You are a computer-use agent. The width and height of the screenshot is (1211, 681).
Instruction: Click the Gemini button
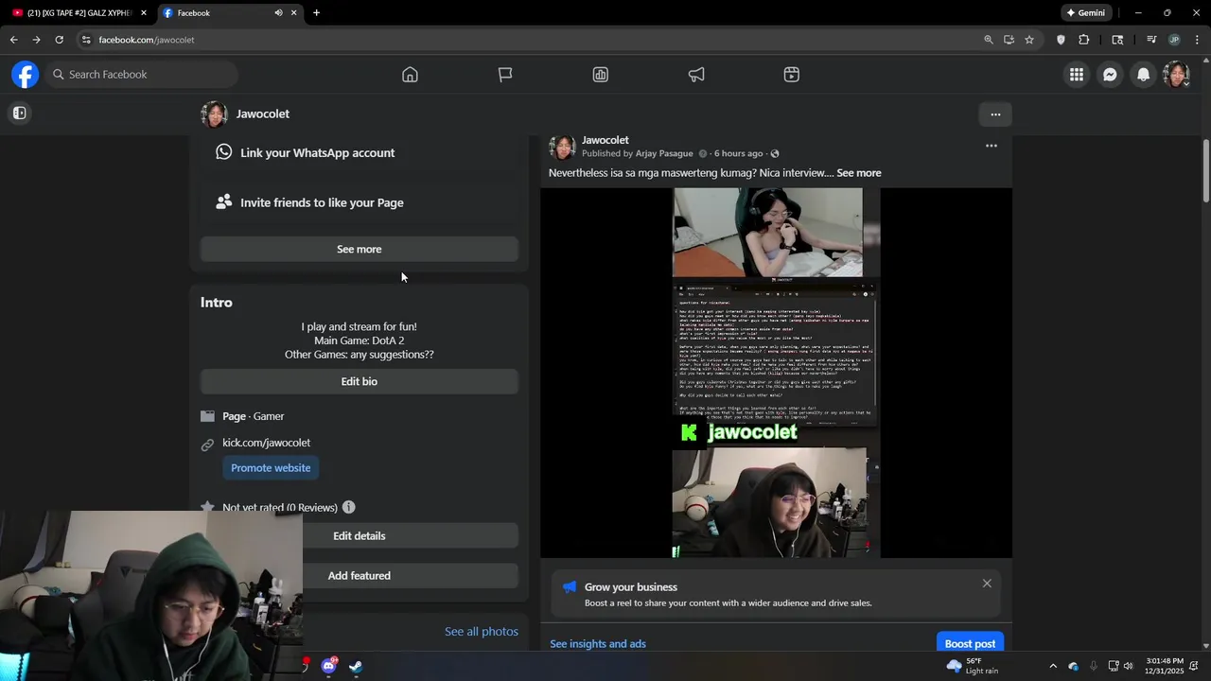(x=1086, y=13)
